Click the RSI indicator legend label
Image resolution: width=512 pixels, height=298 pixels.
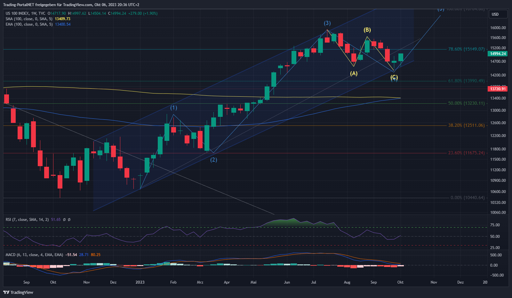pyautogui.click(x=27, y=220)
